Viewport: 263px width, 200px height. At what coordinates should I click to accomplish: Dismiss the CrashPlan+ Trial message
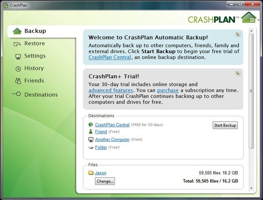coord(238,73)
